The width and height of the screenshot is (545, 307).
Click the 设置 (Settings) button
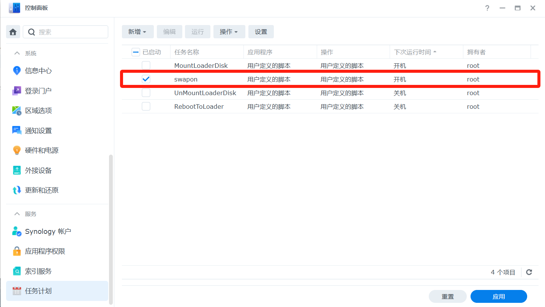click(x=261, y=32)
